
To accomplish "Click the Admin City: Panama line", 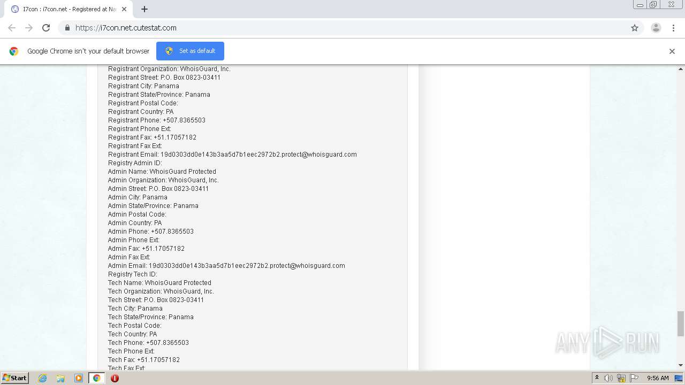I will [138, 197].
